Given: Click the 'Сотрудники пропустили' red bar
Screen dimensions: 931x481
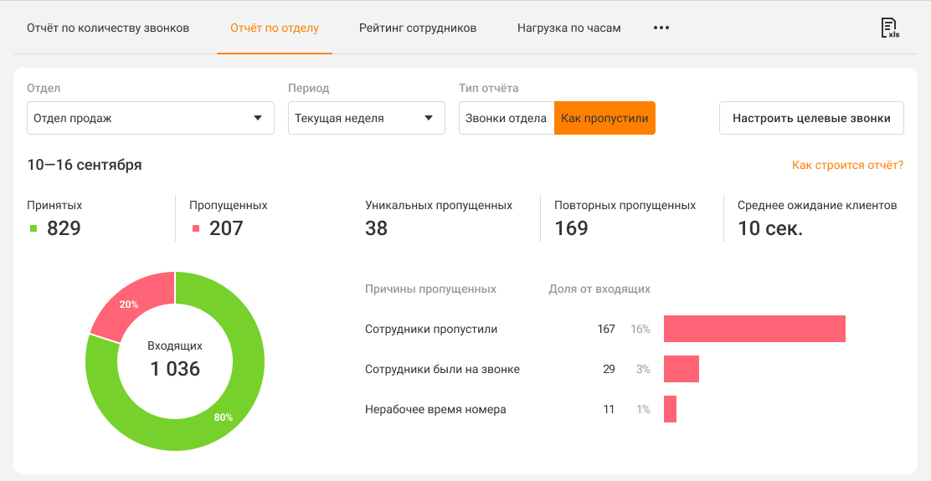Looking at the screenshot, I should (754, 329).
